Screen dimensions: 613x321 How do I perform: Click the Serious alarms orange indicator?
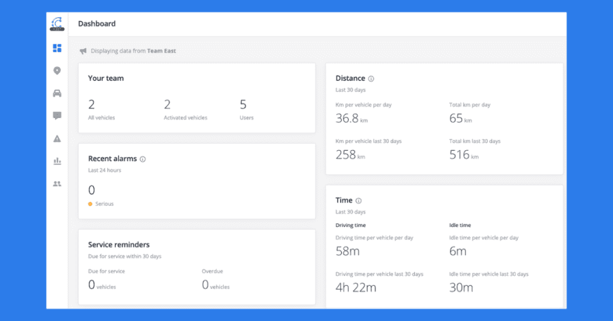coord(90,204)
